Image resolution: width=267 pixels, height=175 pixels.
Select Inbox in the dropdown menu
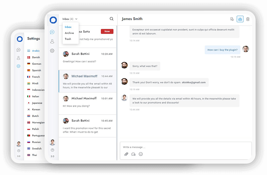coord(68,27)
